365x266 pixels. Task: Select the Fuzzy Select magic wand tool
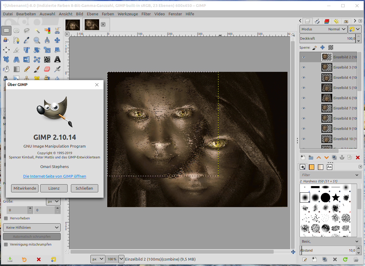click(x=37, y=30)
